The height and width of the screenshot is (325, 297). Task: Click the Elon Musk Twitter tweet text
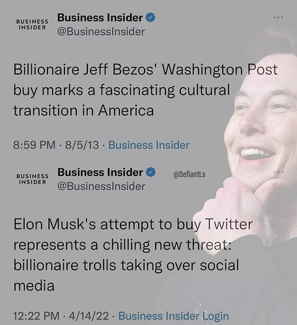[133, 255]
